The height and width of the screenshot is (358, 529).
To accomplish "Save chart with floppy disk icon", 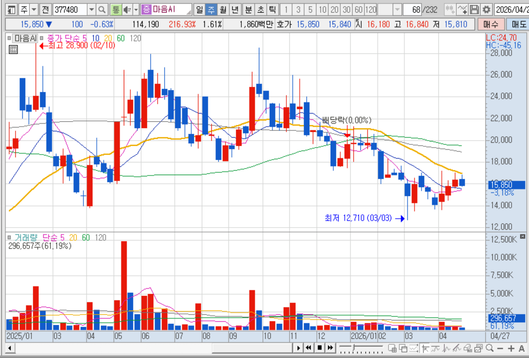I will point(474,9).
